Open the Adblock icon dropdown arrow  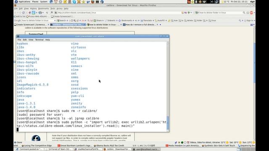(x=254, y=13)
